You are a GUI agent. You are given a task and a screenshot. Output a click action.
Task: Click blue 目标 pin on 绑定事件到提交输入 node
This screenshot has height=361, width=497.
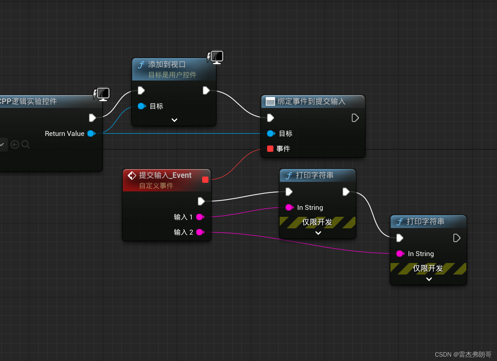click(x=271, y=134)
